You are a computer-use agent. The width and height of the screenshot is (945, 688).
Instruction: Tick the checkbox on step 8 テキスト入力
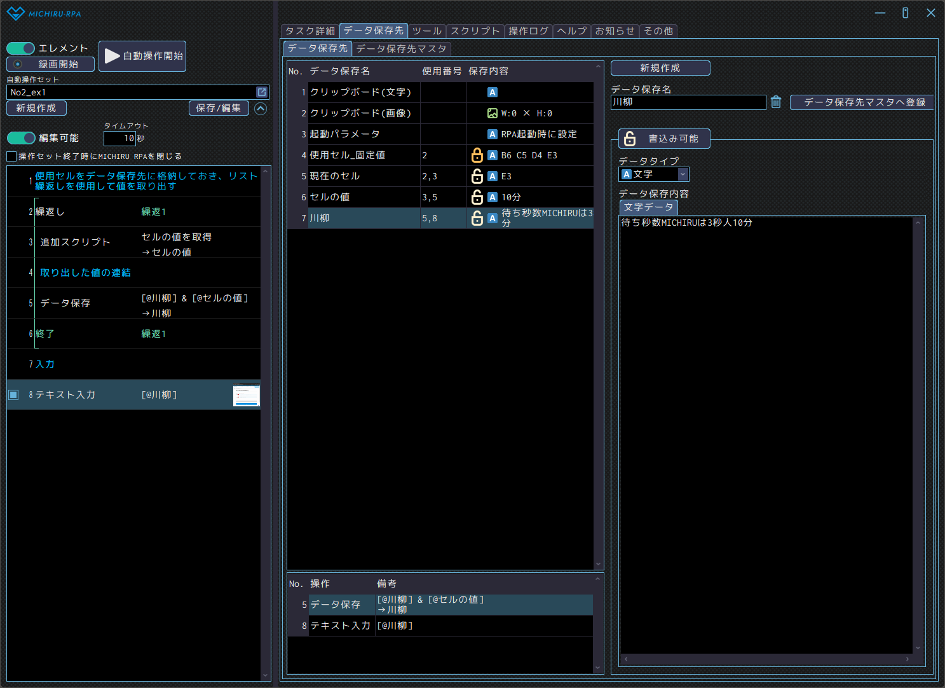click(13, 395)
